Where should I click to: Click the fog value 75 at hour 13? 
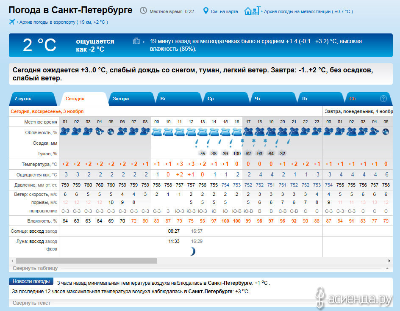tap(203, 154)
